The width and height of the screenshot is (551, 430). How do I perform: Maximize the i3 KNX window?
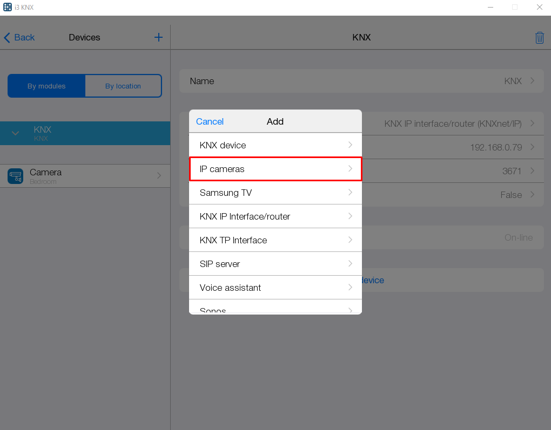pyautogui.click(x=515, y=7)
